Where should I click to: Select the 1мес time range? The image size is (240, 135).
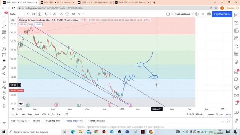23,114
